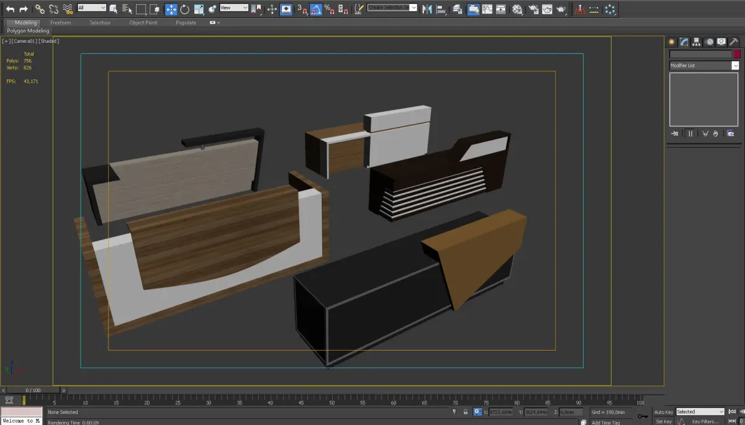Screen dimensions: 745x425
Task: Click the Undo arrow in the main toolbar
Action: tap(10, 9)
